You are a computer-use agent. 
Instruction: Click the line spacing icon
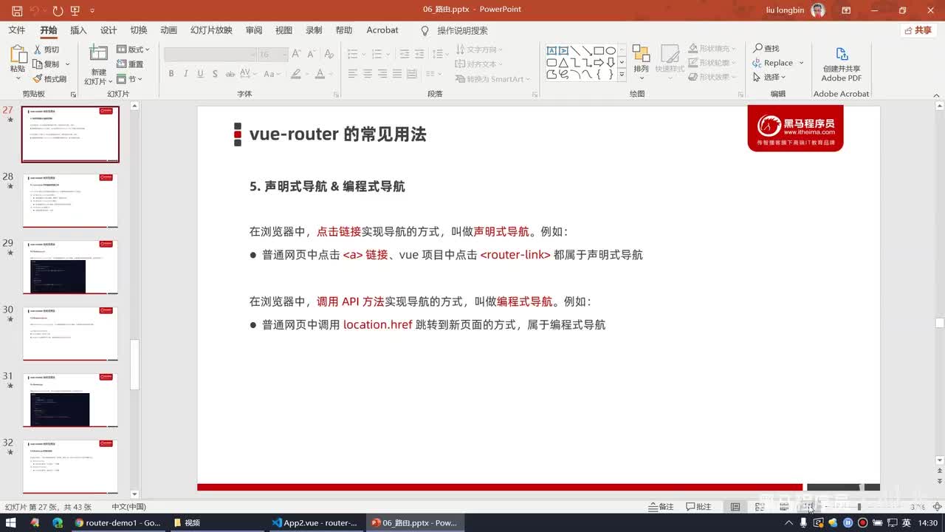(438, 54)
